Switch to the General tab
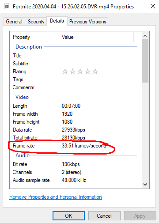Viewport: 159px width, 223px height. [x=14, y=22]
